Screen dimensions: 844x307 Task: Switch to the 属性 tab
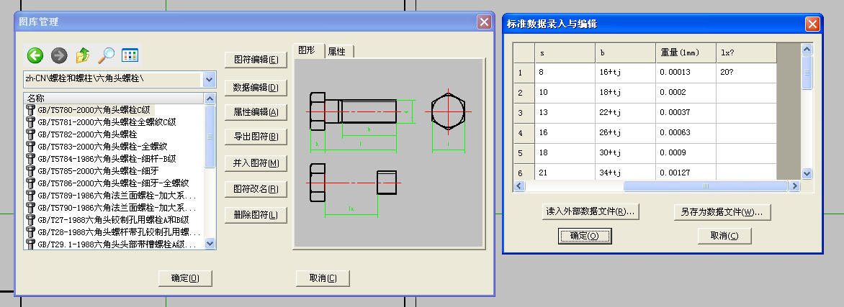click(x=336, y=52)
